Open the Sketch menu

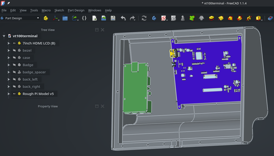pyautogui.click(x=59, y=10)
